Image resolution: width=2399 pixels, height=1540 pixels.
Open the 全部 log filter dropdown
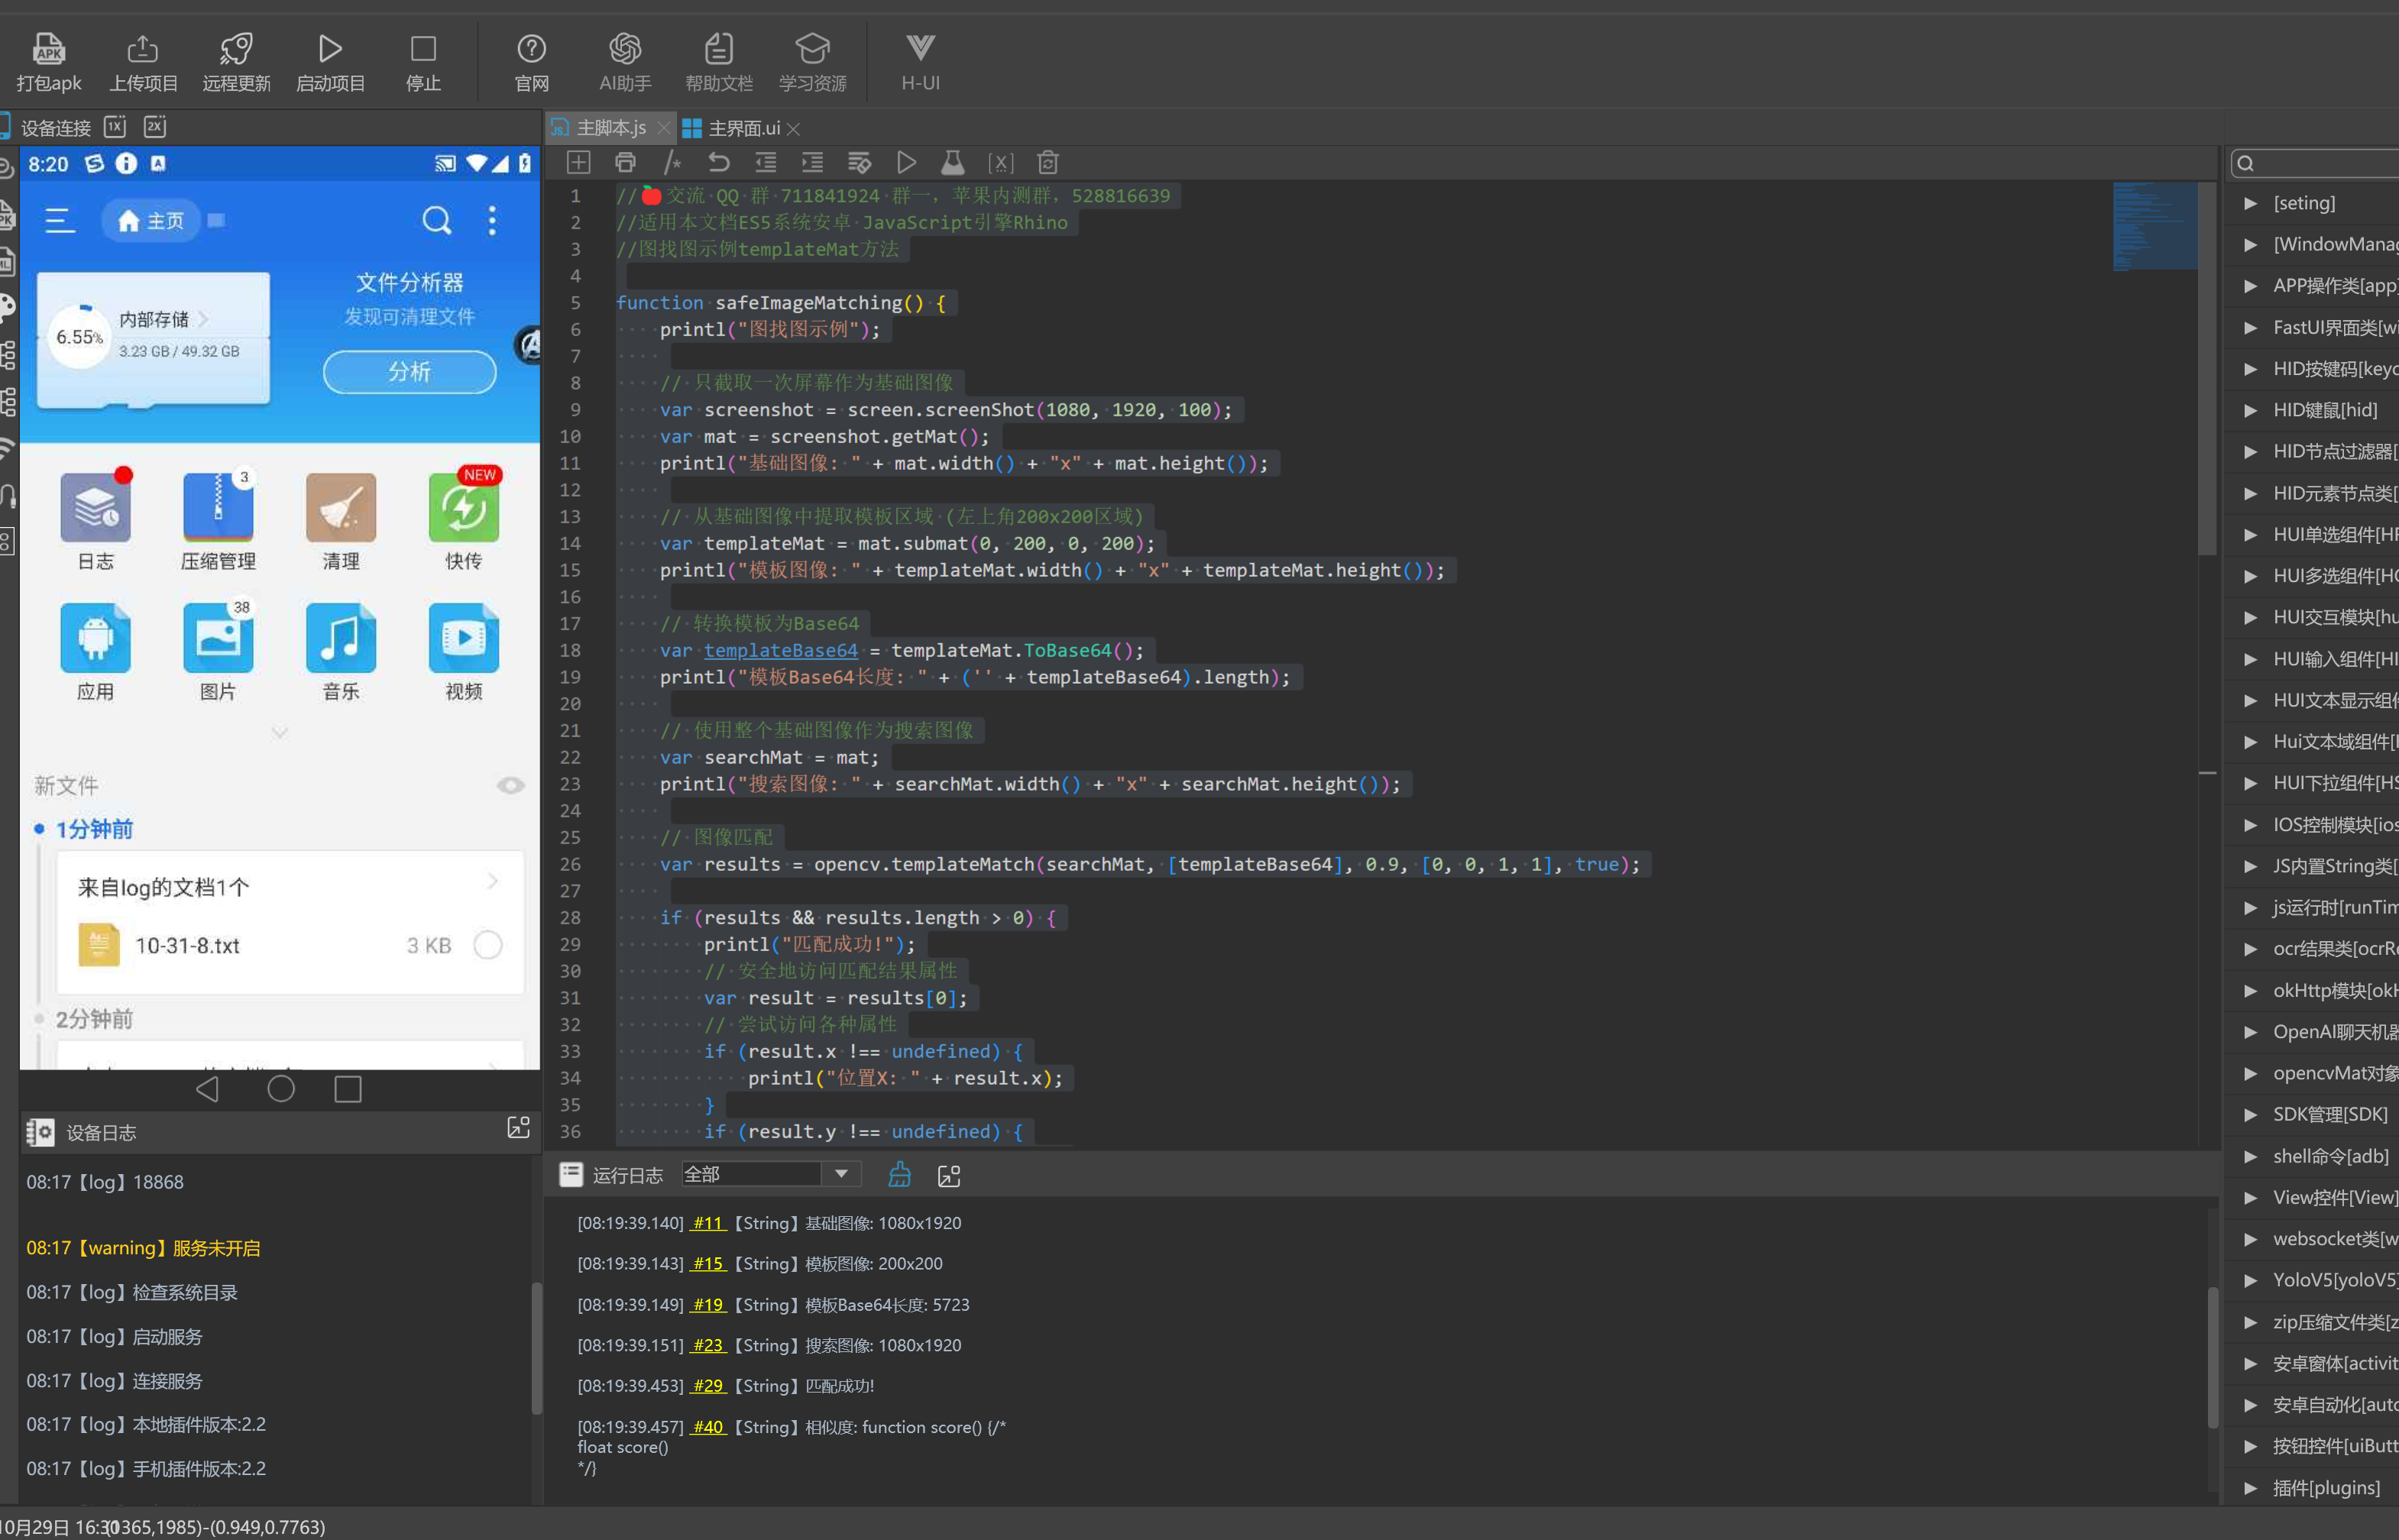tap(841, 1174)
